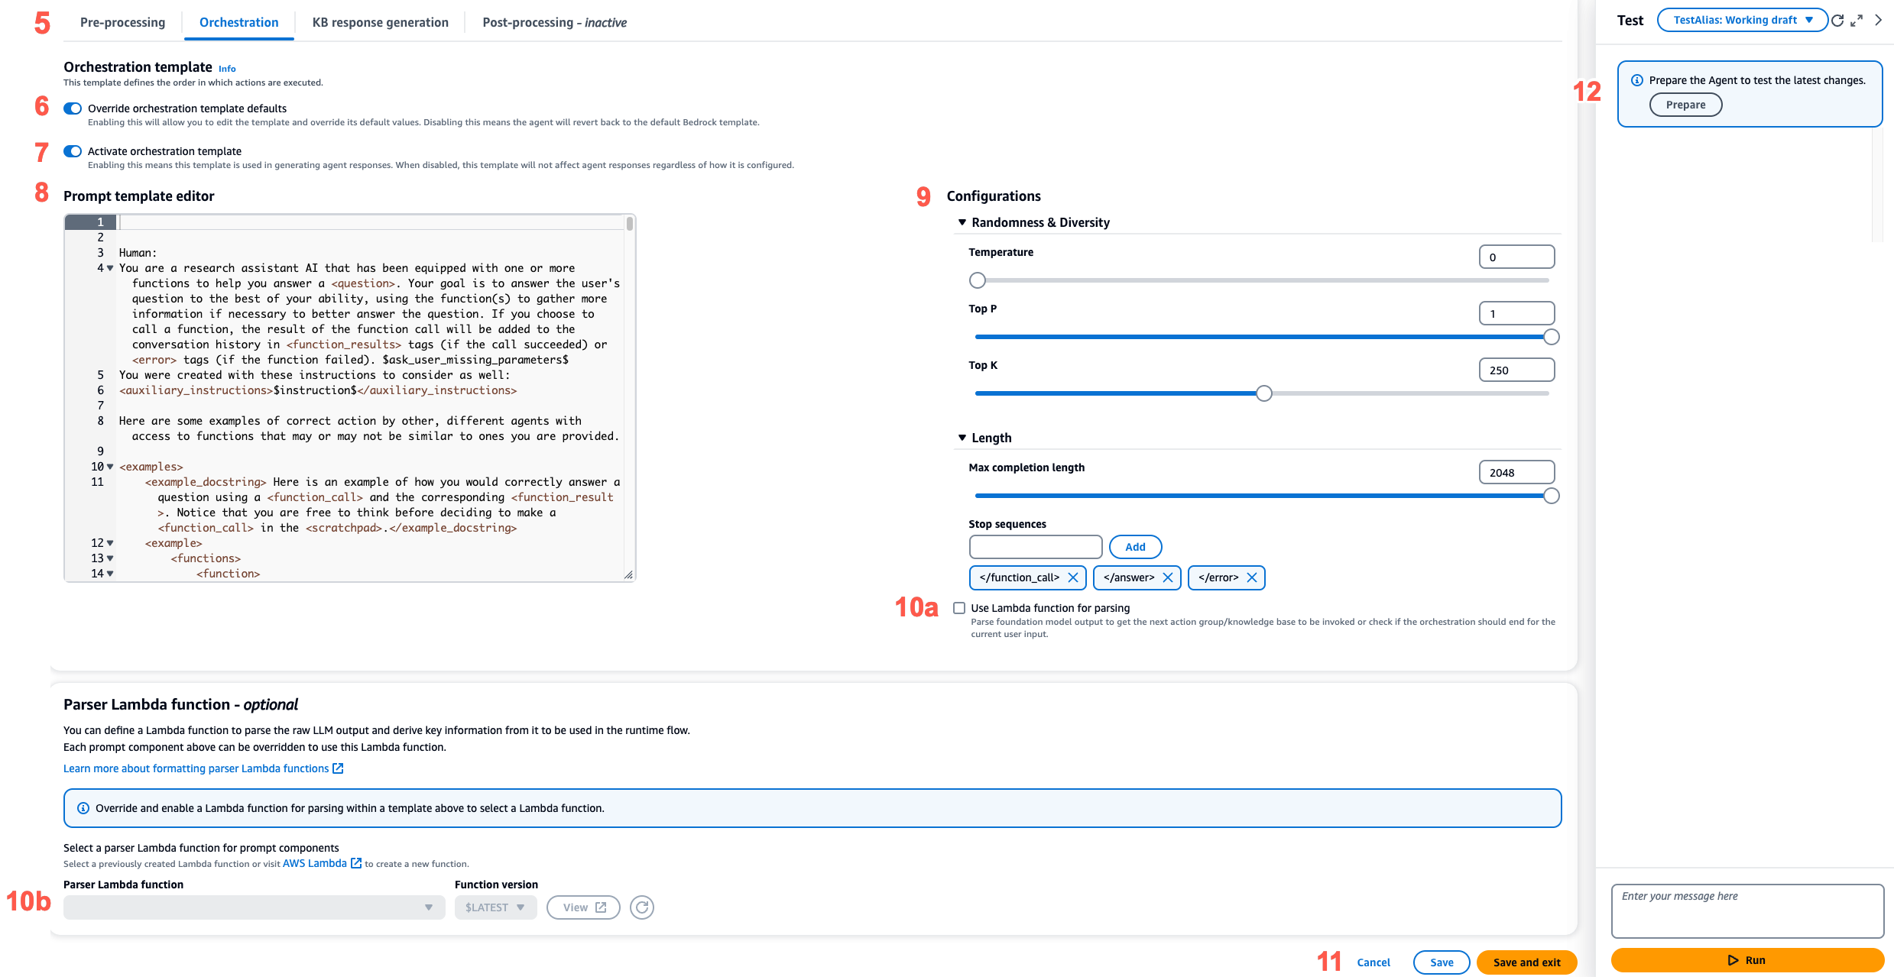Image resolution: width=1894 pixels, height=980 pixels.
Task: Switch to KB response generation tab
Action: 379,22
